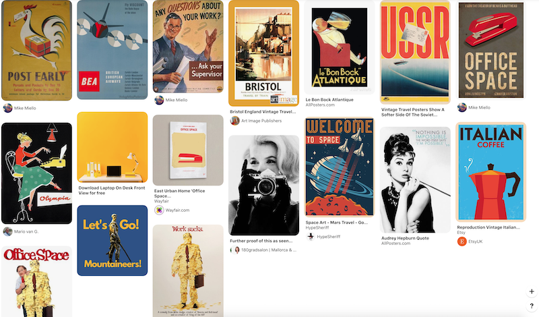Open the Italian Coffee poster pin
The height and width of the screenshot is (317, 539).
pyautogui.click(x=491, y=172)
